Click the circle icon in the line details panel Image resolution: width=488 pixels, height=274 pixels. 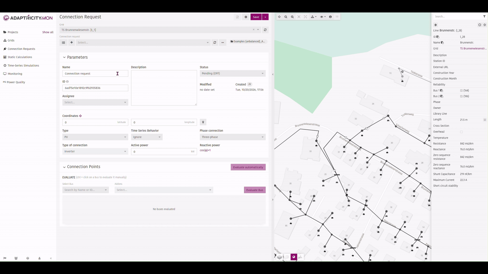click(x=480, y=25)
